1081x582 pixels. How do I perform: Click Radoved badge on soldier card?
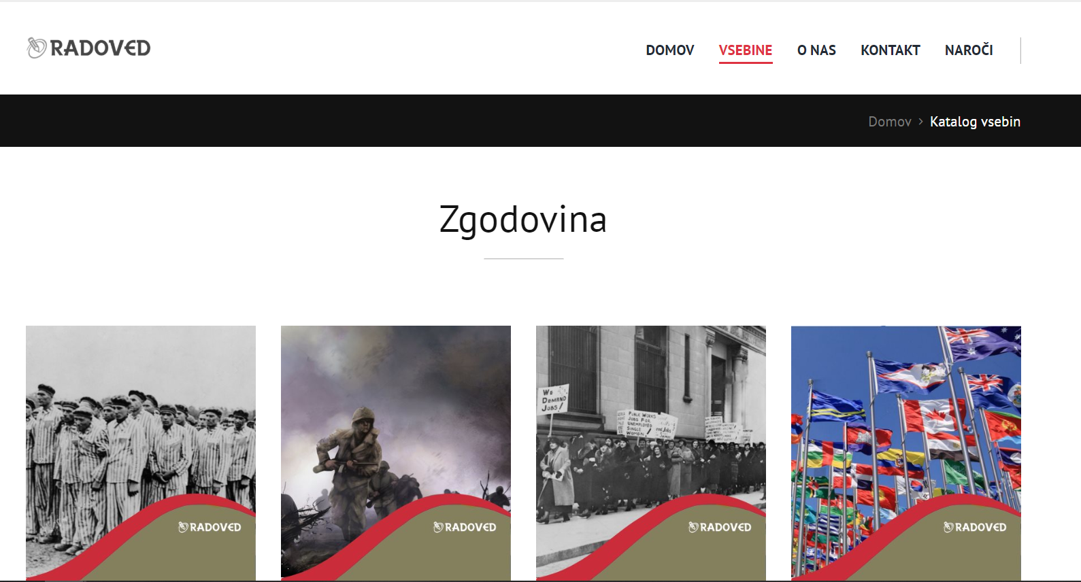click(x=465, y=527)
